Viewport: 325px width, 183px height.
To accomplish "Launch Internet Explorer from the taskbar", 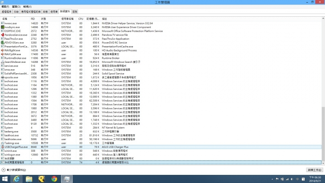I will point(16,179).
